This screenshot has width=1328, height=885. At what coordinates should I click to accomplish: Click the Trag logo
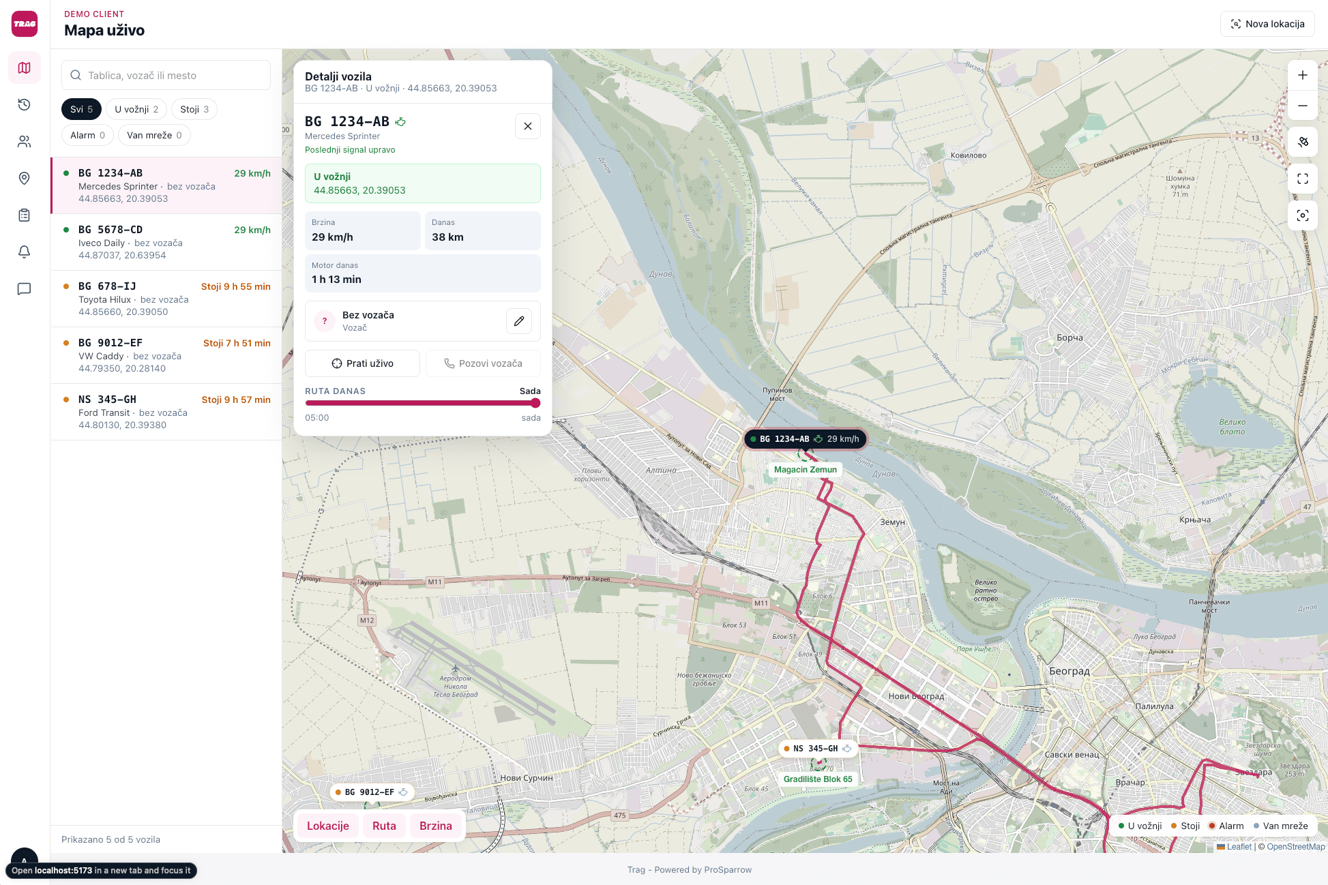point(25,24)
